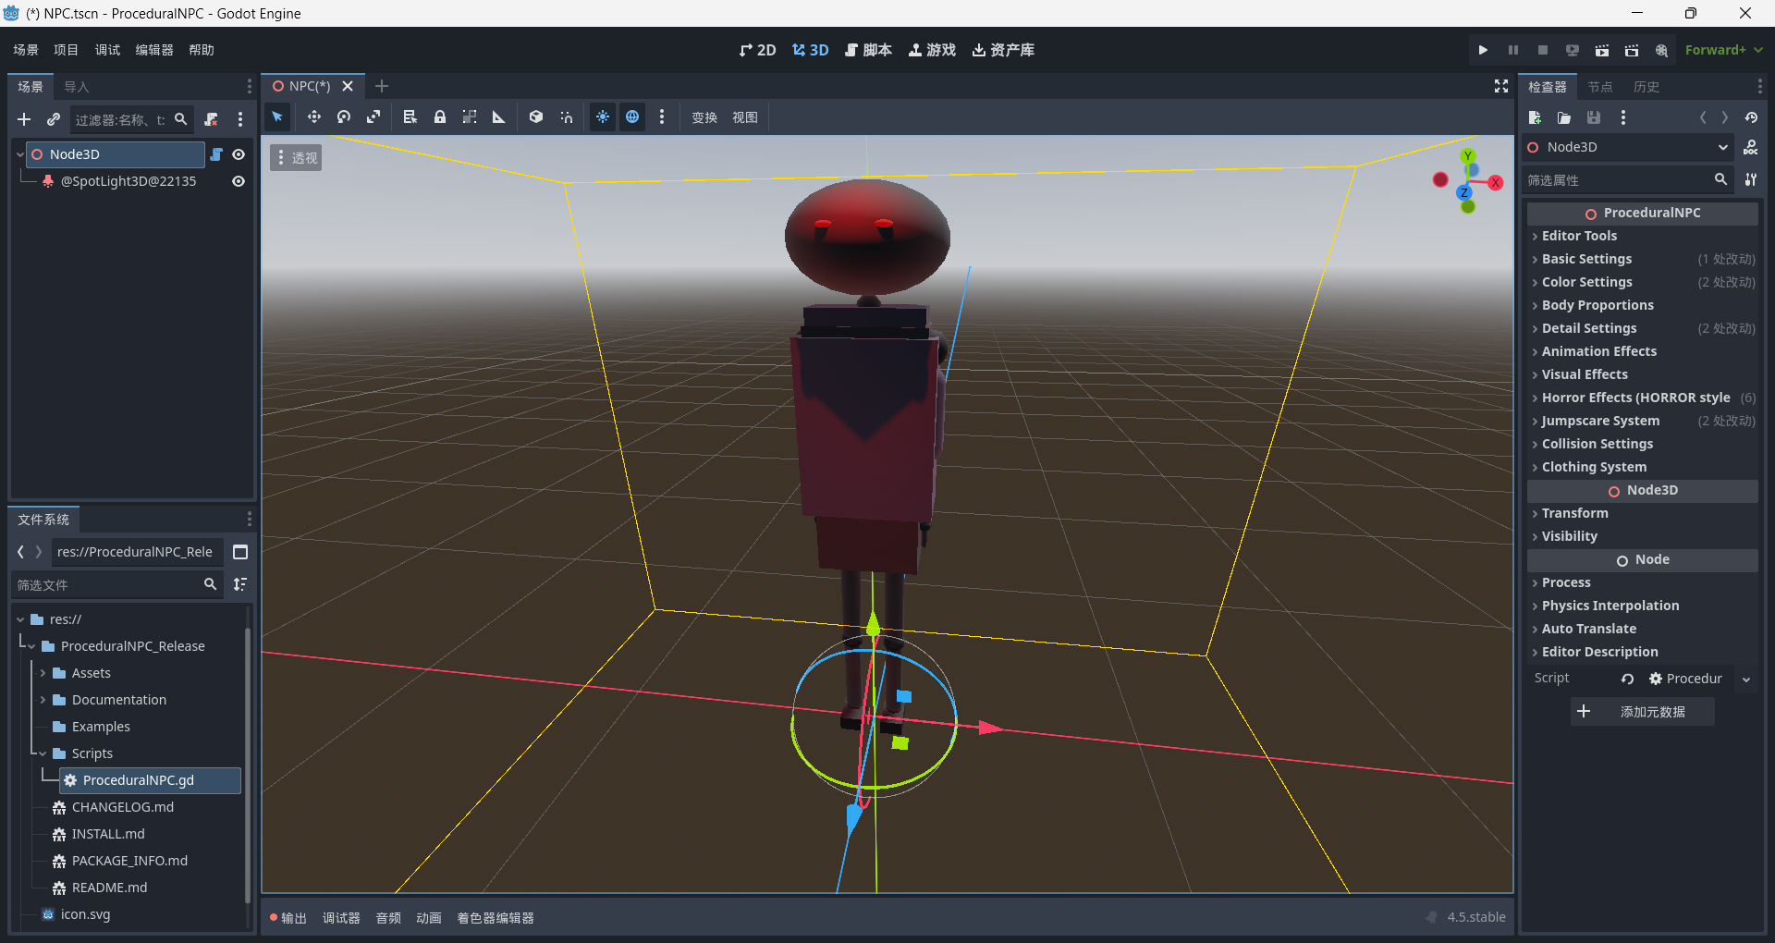The image size is (1775, 943).
Task: Expand the Assets folder in file tree
Action: pyautogui.click(x=43, y=673)
